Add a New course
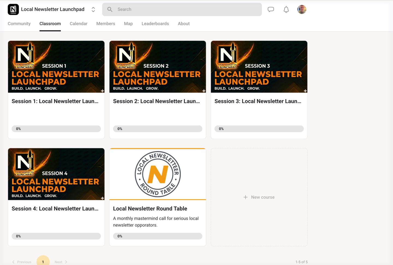The image size is (393, 265). (259, 197)
